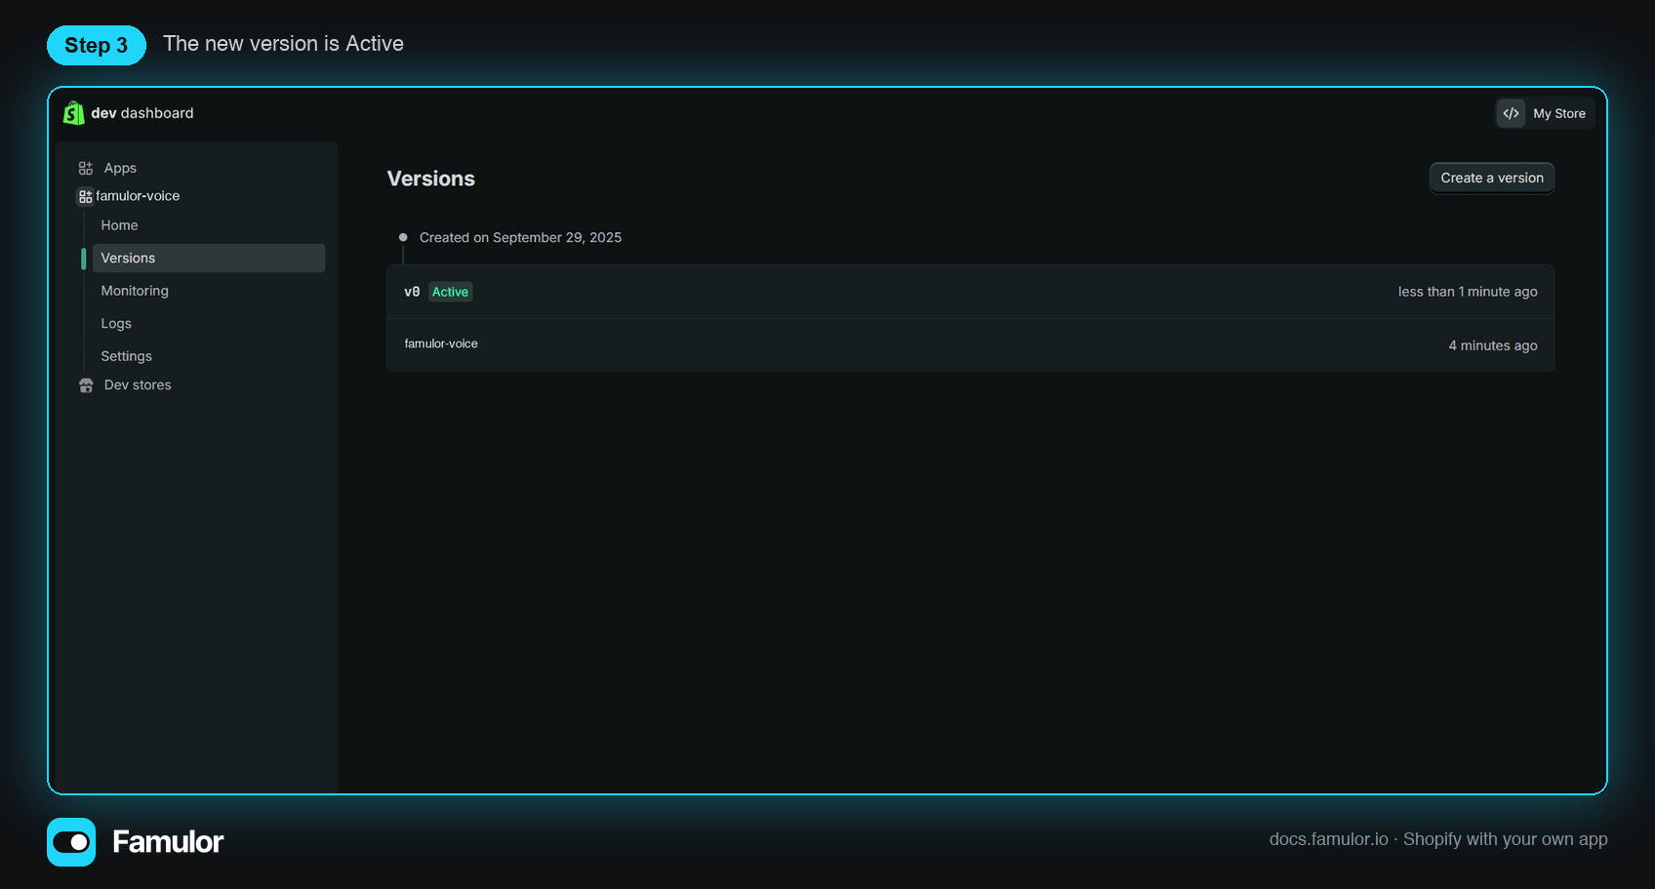Click the Create a version button
This screenshot has width=1655, height=889.
coord(1492,179)
